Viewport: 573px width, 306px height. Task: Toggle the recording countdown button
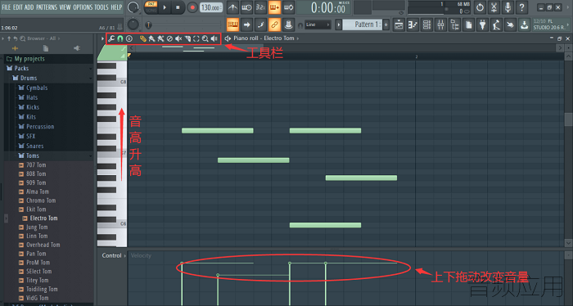(260, 7)
